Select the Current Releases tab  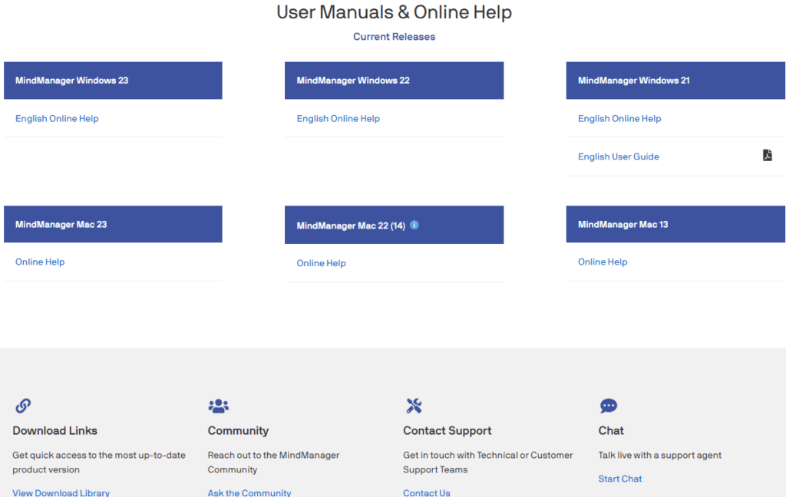(394, 37)
